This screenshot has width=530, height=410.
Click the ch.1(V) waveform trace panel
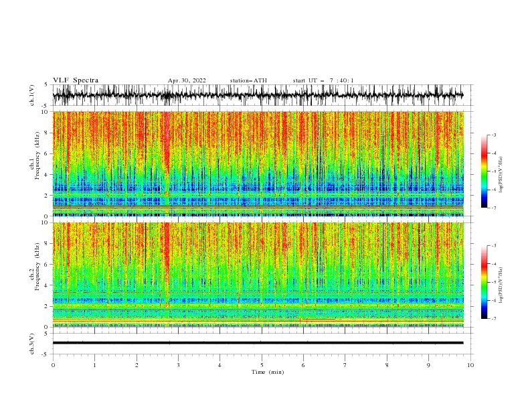[x=262, y=95]
